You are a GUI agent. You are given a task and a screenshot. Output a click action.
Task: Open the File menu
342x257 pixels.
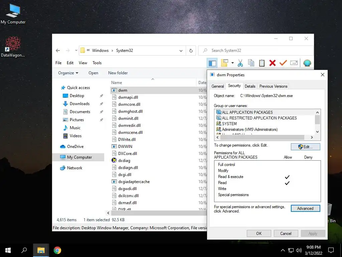click(58, 63)
